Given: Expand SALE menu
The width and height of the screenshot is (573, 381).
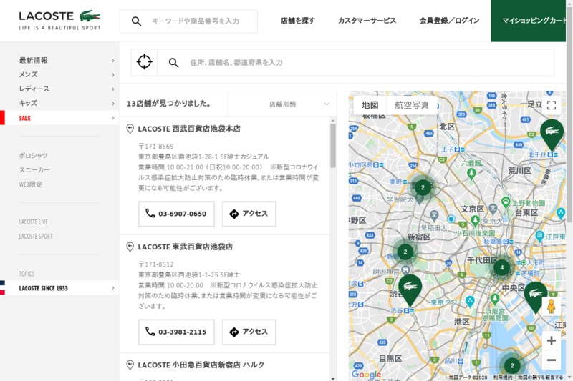Looking at the screenshot, I should 59,118.
